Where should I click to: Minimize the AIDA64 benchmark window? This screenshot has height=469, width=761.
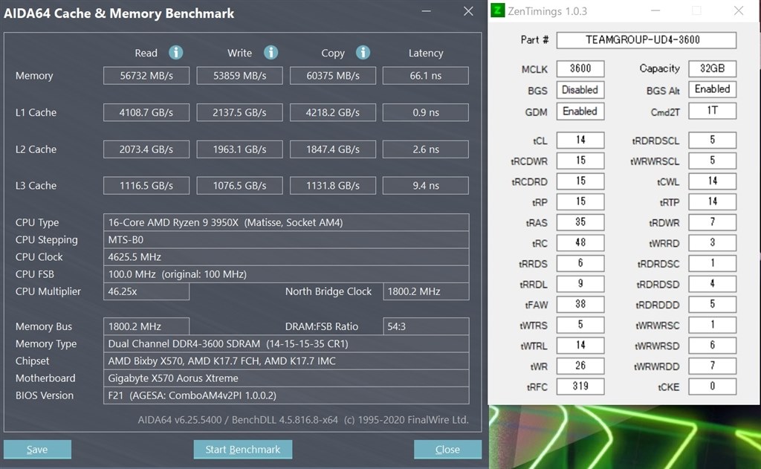tap(426, 11)
